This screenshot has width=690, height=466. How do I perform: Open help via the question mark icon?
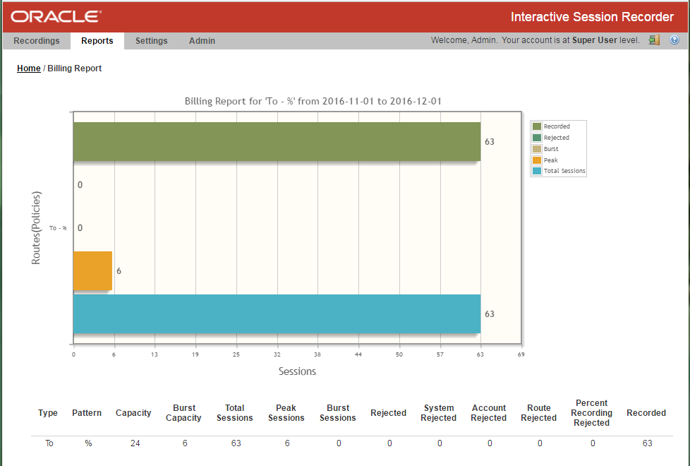(x=674, y=40)
